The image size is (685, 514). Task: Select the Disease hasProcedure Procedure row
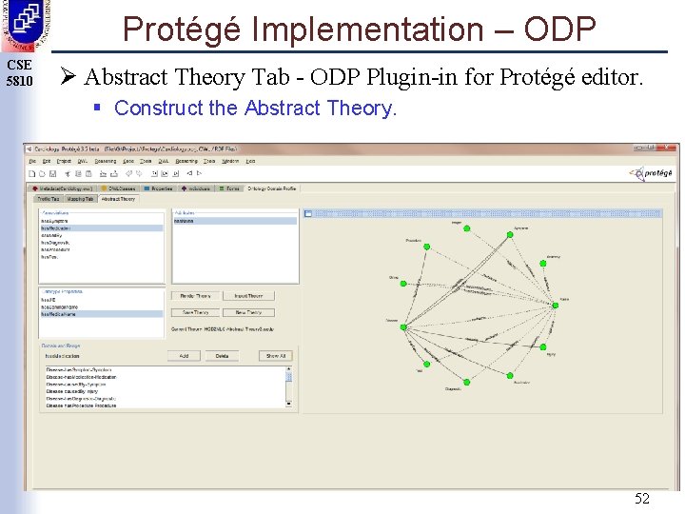pos(166,405)
